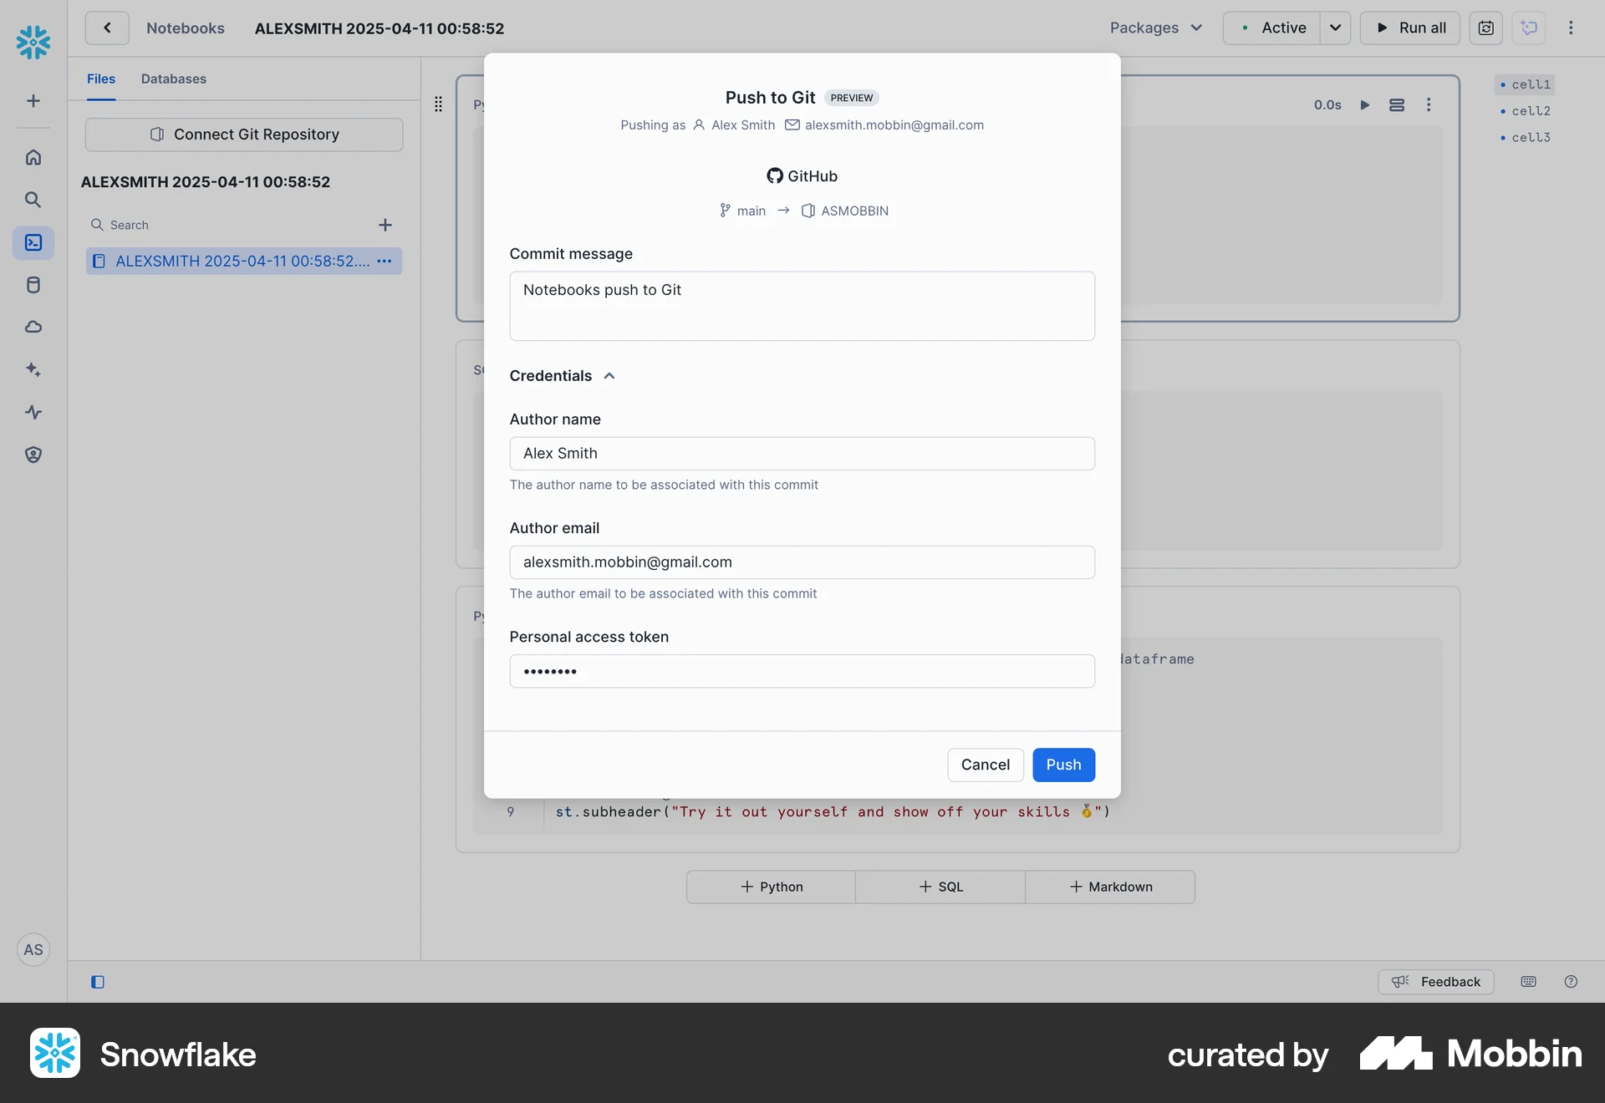Select cell2 in the cell outline
This screenshot has width=1605, height=1103.
[x=1531, y=110]
